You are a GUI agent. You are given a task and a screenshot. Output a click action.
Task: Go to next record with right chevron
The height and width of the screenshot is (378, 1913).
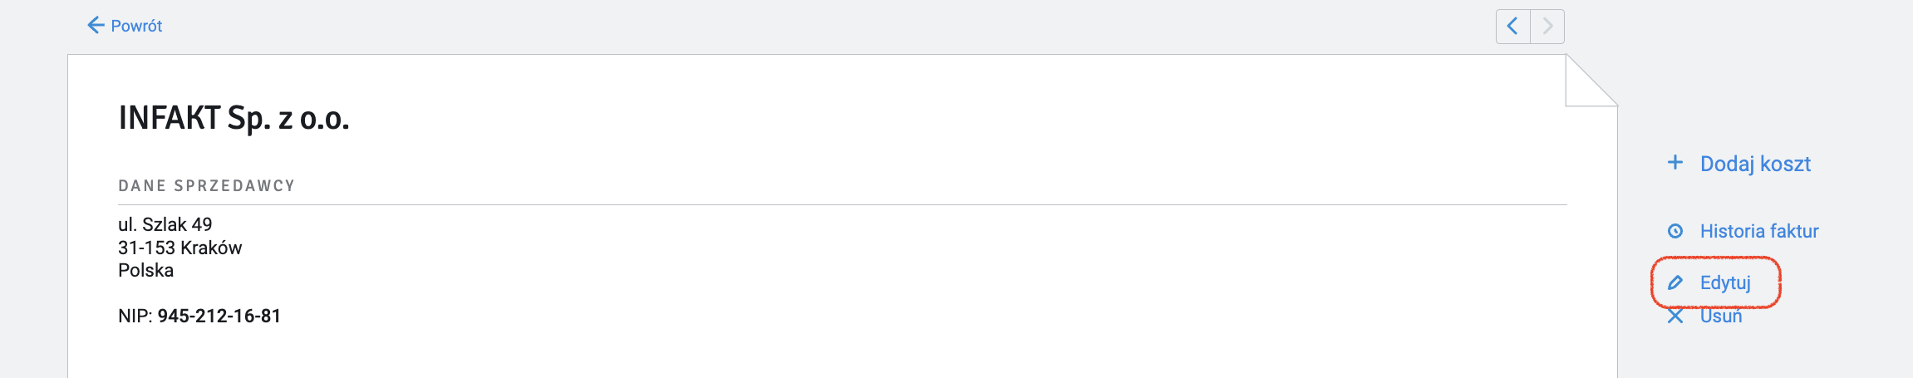1547,27
